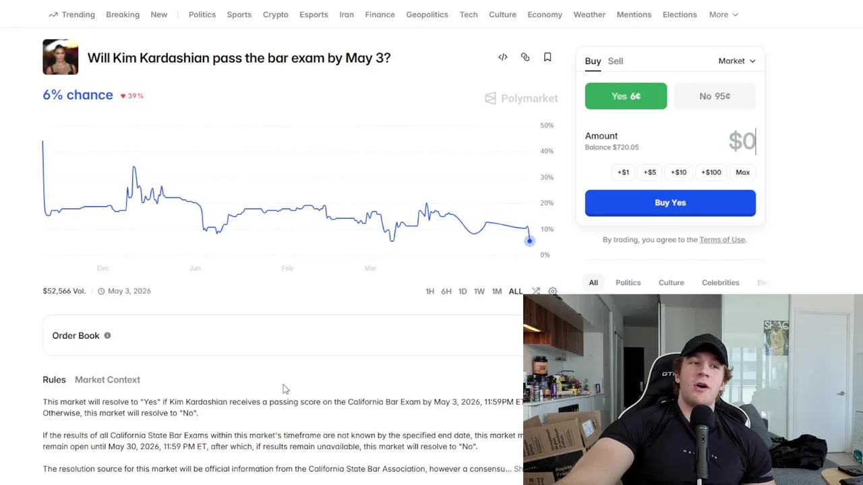863x485 pixels.
Task: Click the embed code icon
Action: [503, 57]
